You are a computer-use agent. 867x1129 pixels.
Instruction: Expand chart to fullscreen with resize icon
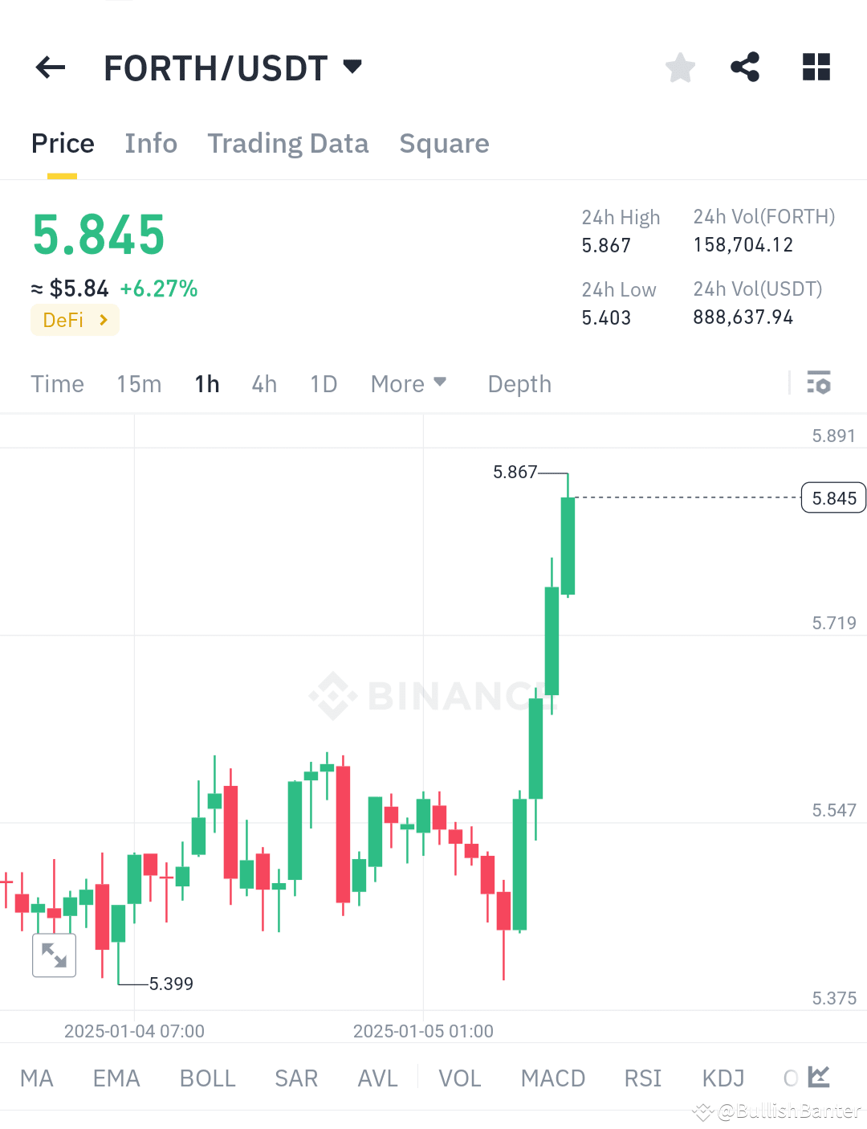pos(54,955)
